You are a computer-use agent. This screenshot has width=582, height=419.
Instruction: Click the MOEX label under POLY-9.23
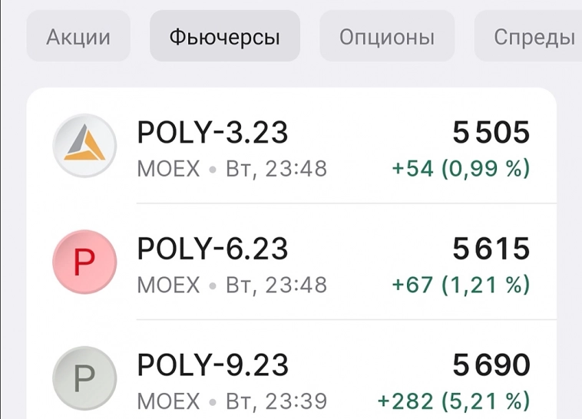(168, 400)
